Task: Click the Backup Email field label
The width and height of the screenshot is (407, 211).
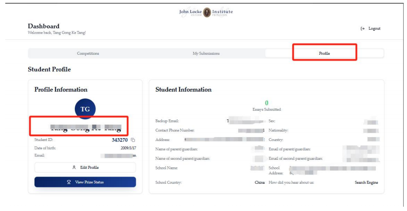Action: pos(167,121)
